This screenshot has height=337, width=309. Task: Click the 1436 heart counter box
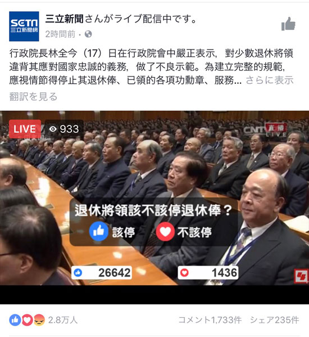[208, 272]
